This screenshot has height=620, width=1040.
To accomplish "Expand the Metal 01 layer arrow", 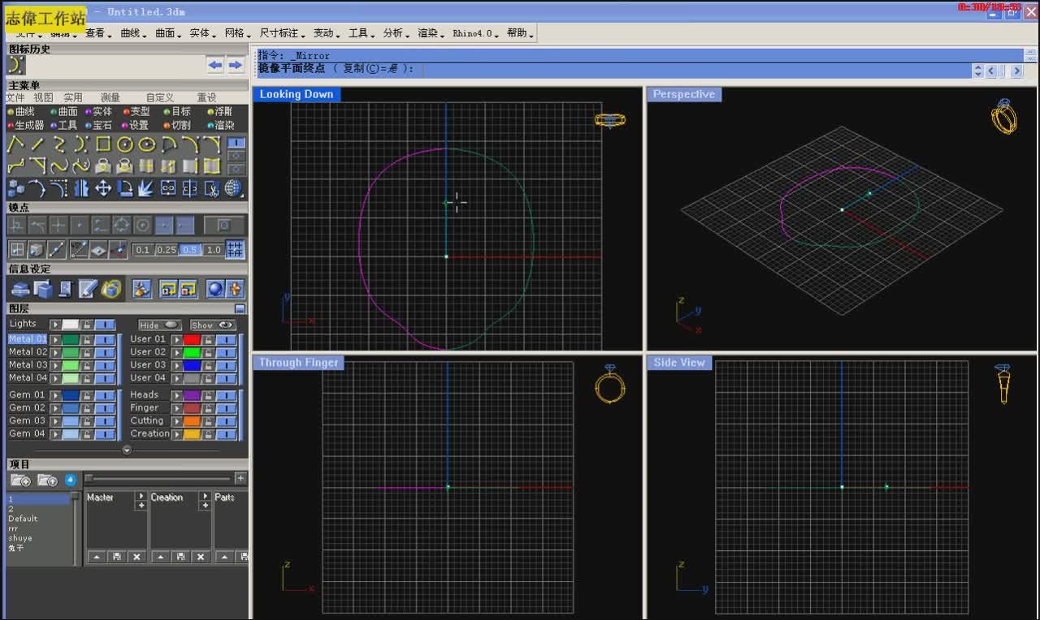I will tap(56, 339).
